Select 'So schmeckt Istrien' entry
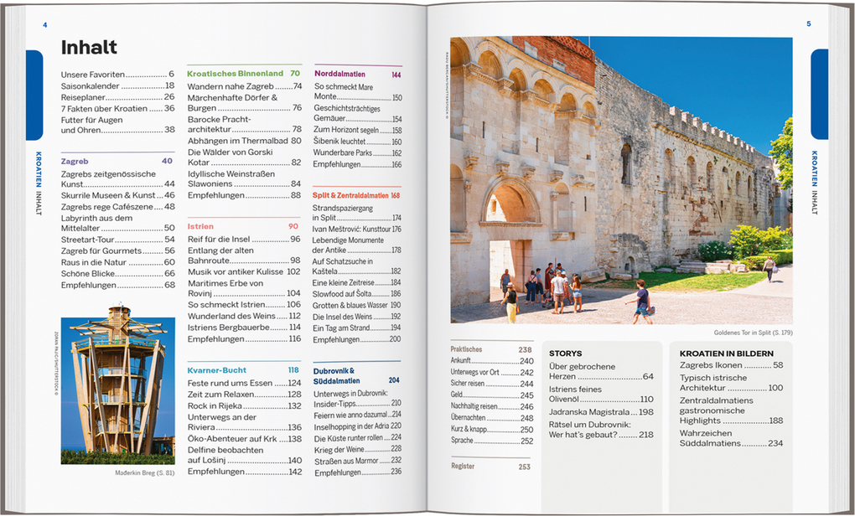Viewport: 855px width, 516px height. [x=244, y=305]
